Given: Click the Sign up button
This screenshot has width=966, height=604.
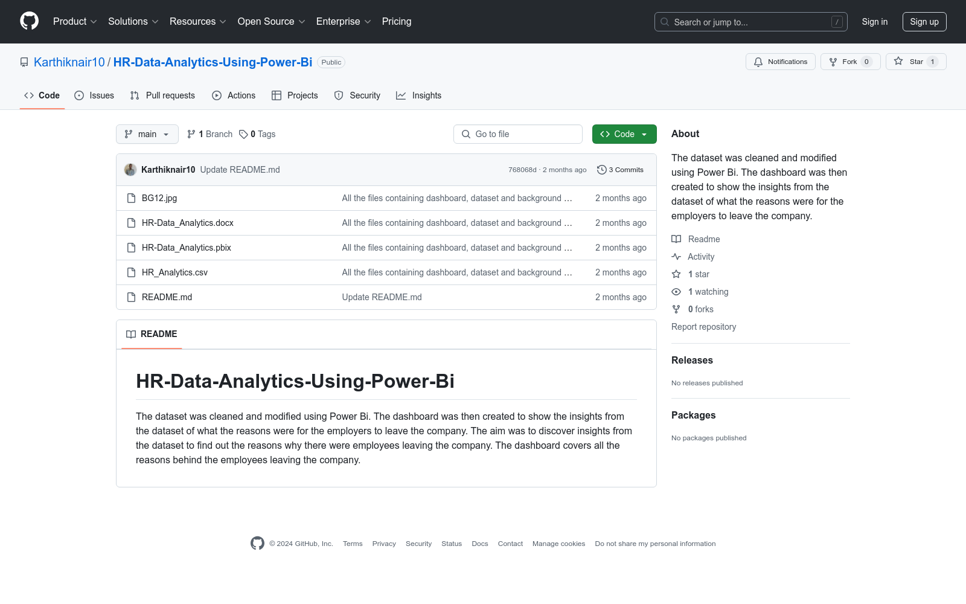Looking at the screenshot, I should (x=924, y=22).
